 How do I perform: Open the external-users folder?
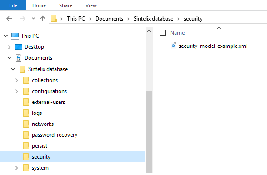(x=49, y=102)
